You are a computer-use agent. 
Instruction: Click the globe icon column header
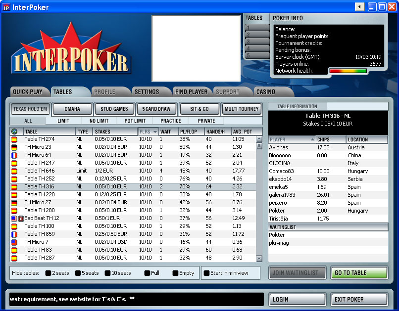14,132
